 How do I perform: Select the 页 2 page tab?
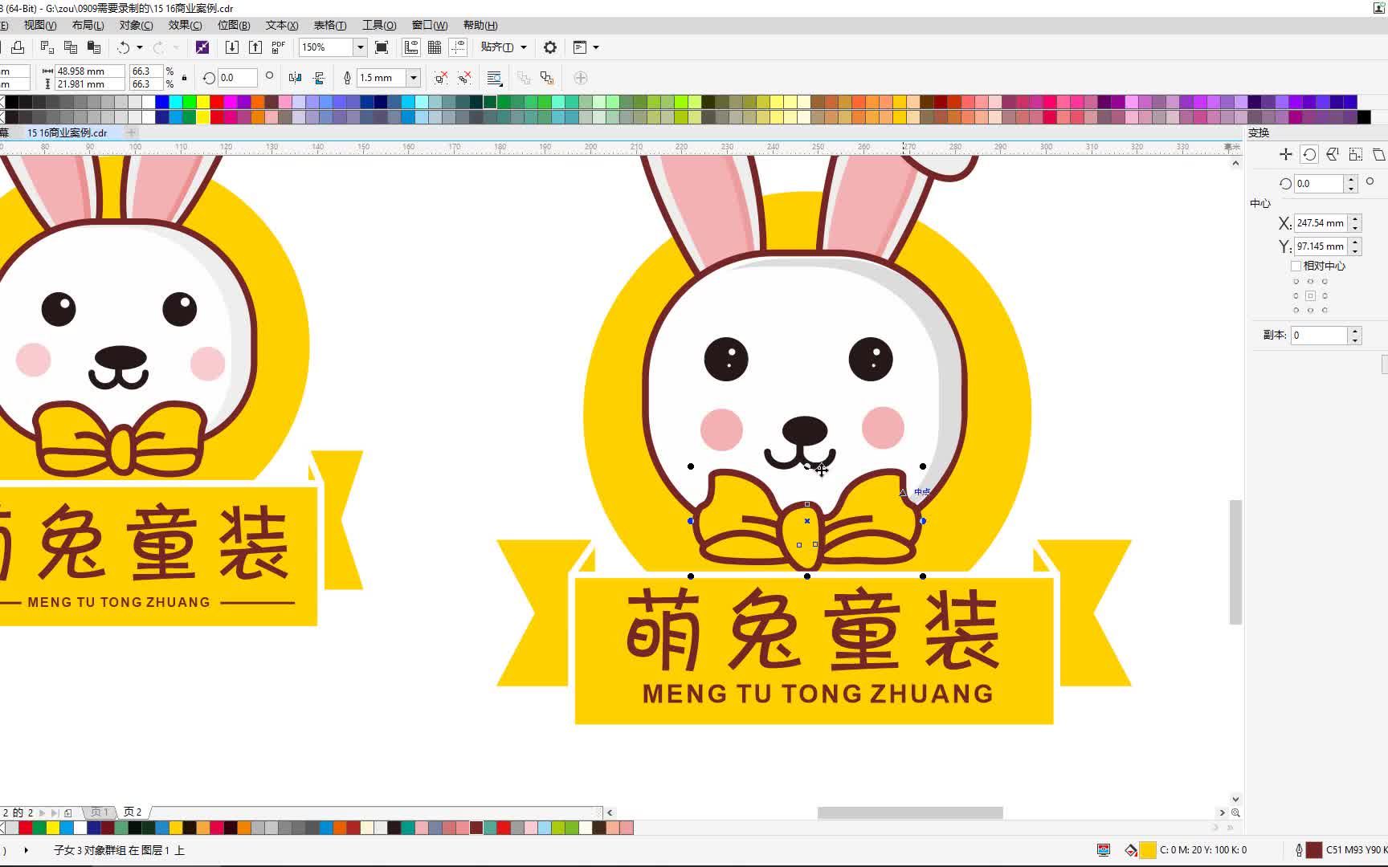coord(133,812)
